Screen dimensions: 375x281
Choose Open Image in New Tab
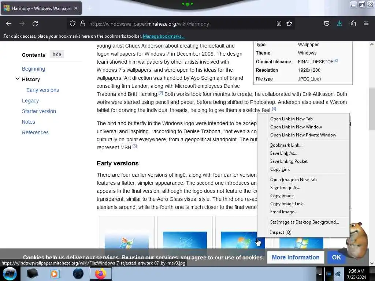click(303, 180)
